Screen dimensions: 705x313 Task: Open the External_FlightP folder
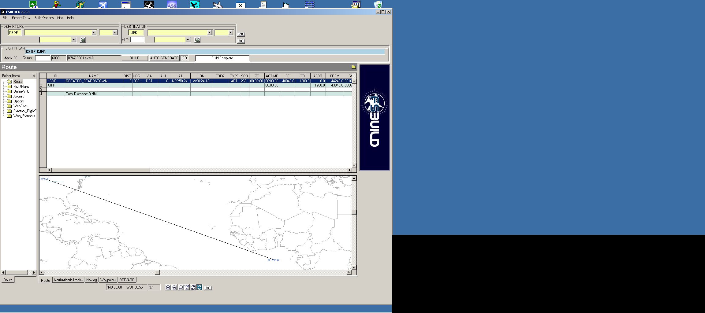tap(25, 111)
